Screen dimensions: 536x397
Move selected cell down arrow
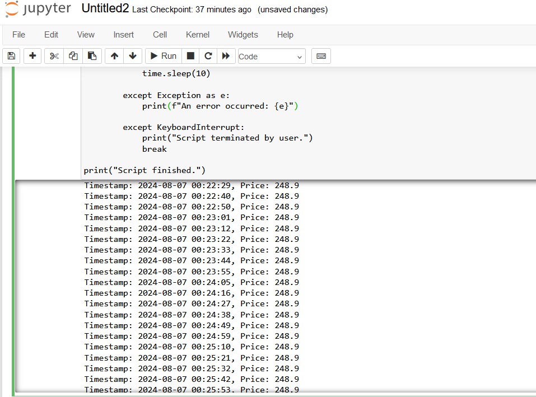133,56
